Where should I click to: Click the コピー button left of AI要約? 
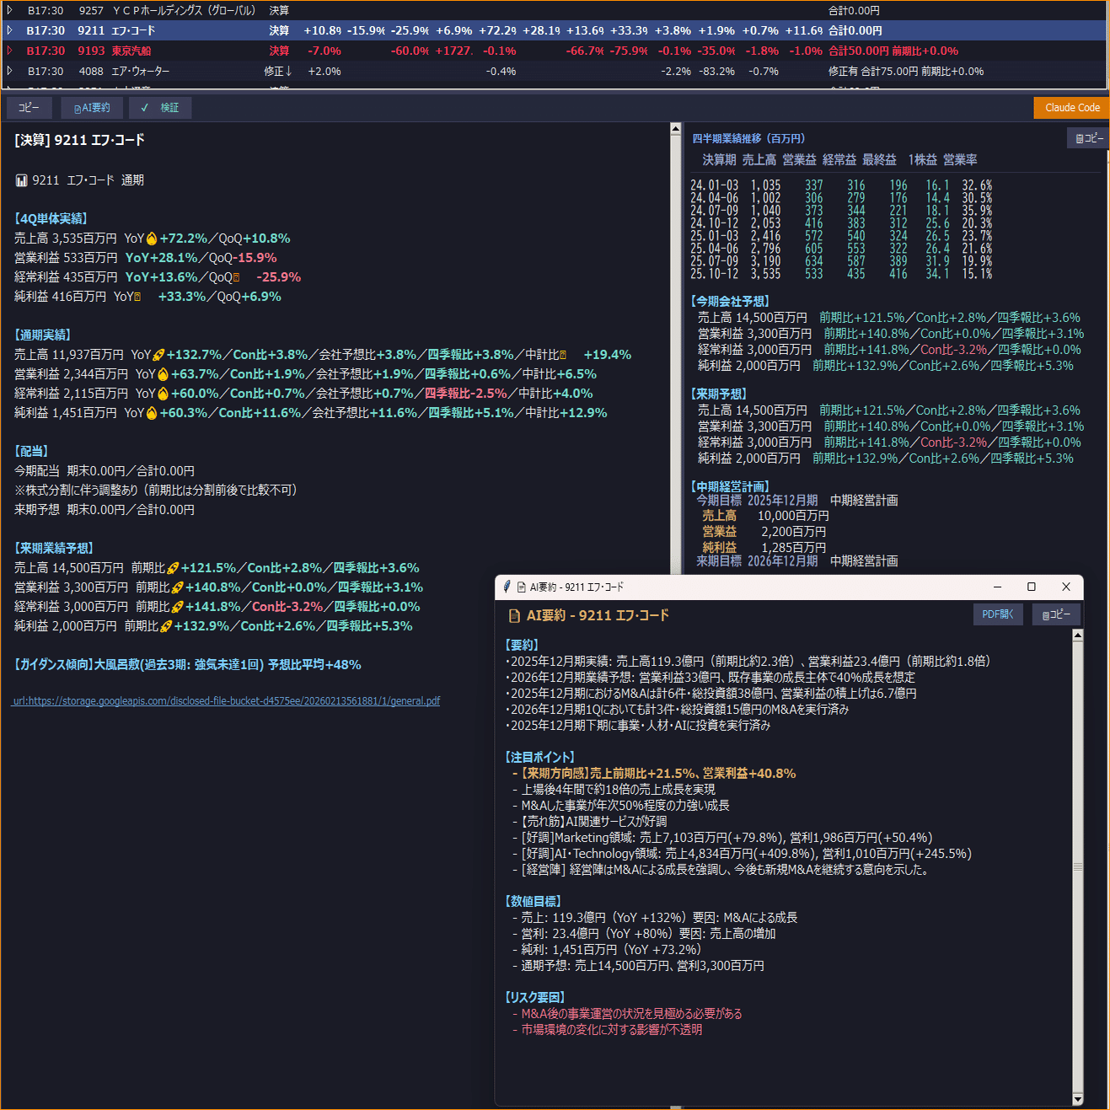click(x=29, y=108)
